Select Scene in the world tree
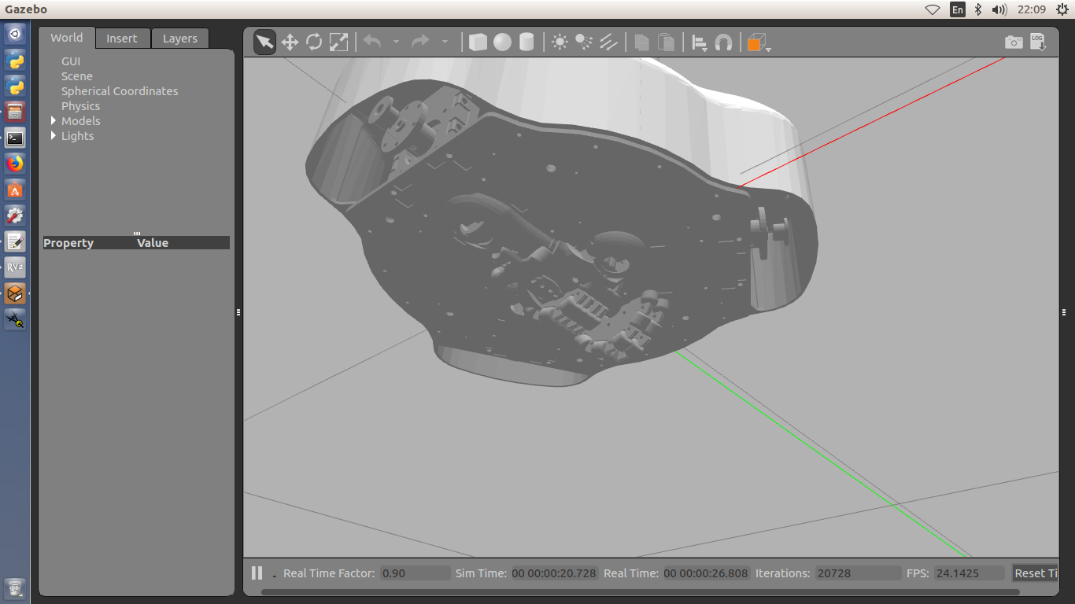The width and height of the screenshot is (1075, 604). 77,76
